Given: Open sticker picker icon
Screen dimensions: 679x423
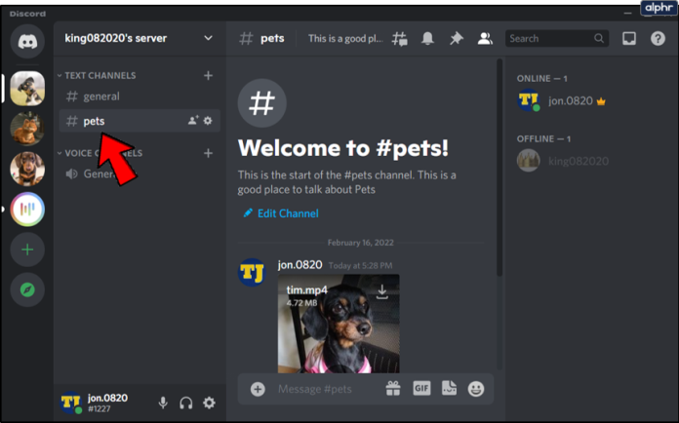Looking at the screenshot, I should (449, 388).
